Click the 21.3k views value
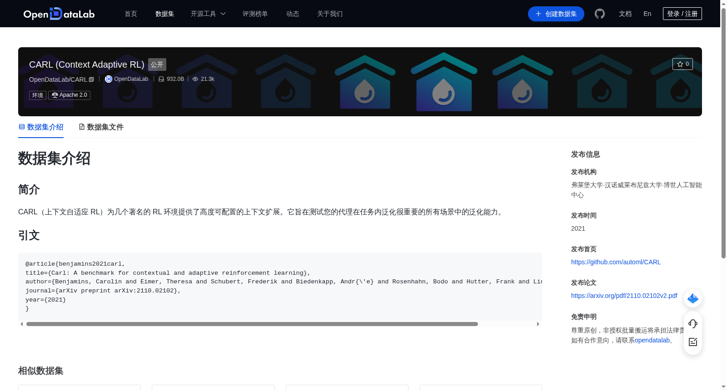Image resolution: width=727 pixels, height=391 pixels. pyautogui.click(x=208, y=79)
